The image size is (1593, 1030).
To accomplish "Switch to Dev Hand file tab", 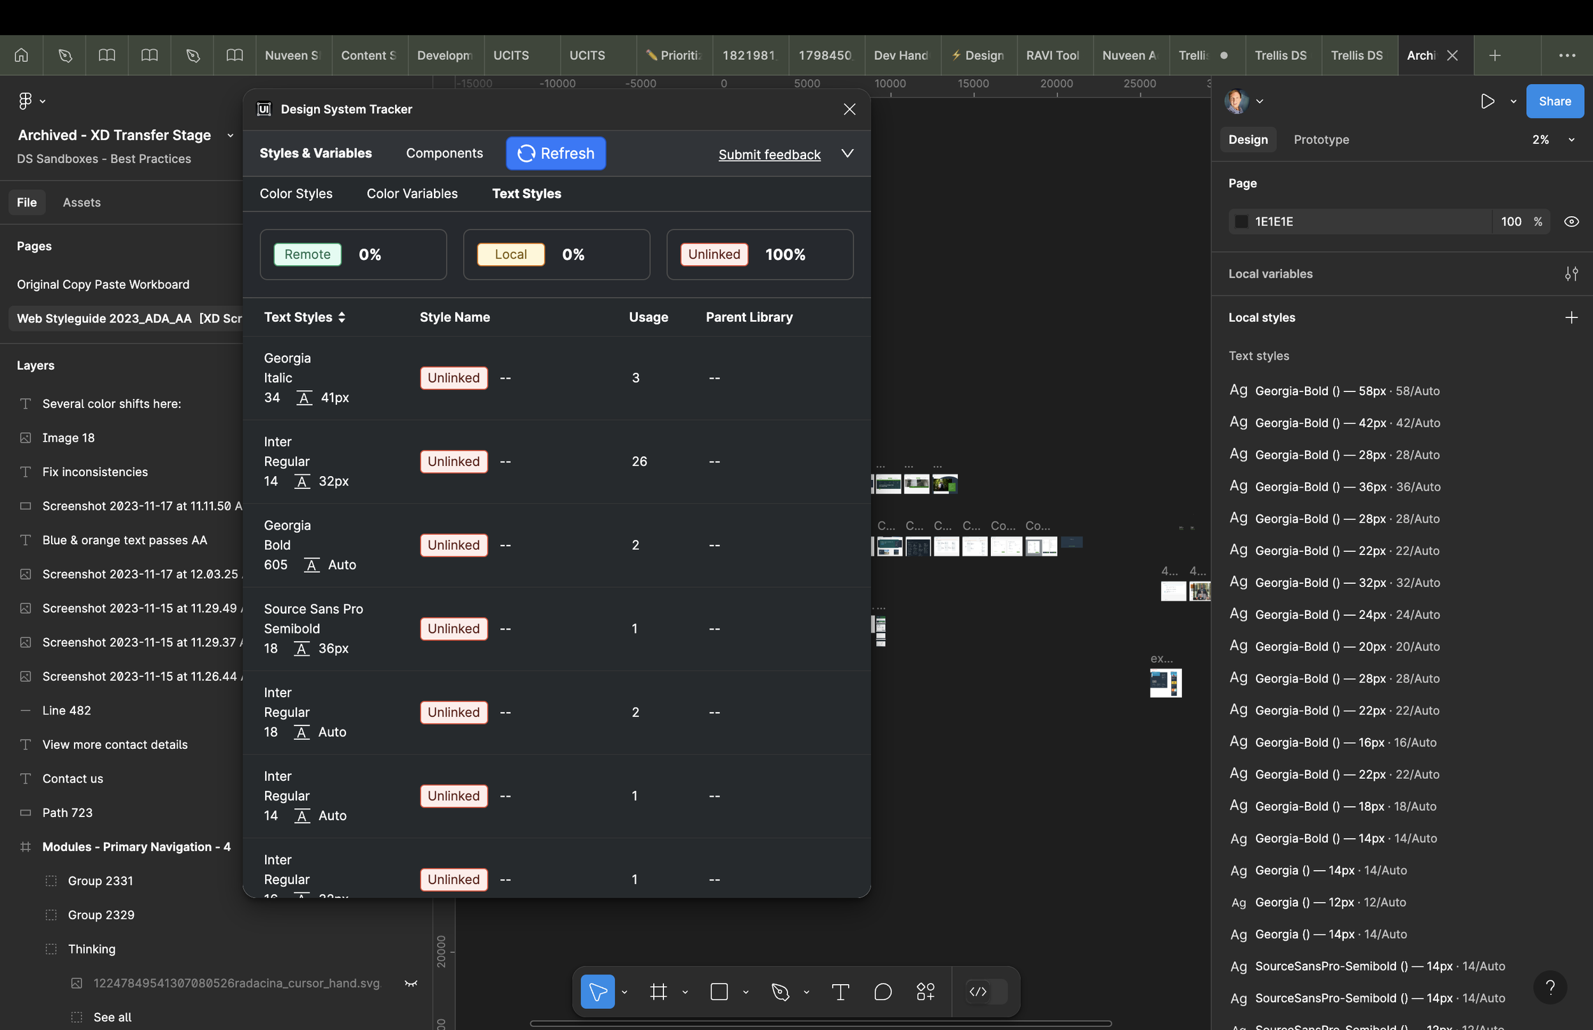I will (902, 55).
